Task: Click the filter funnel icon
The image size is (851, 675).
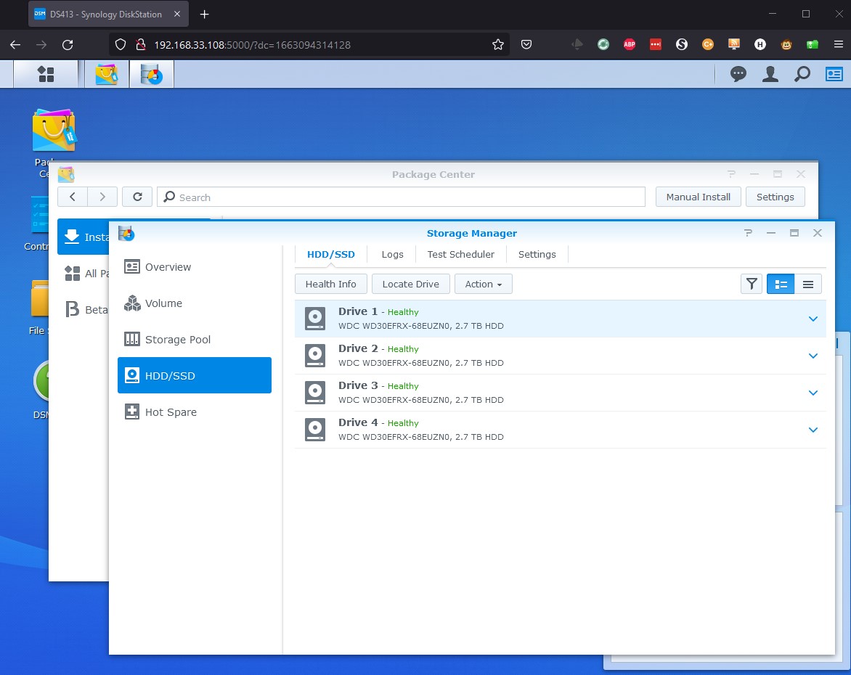Action: [x=751, y=284]
